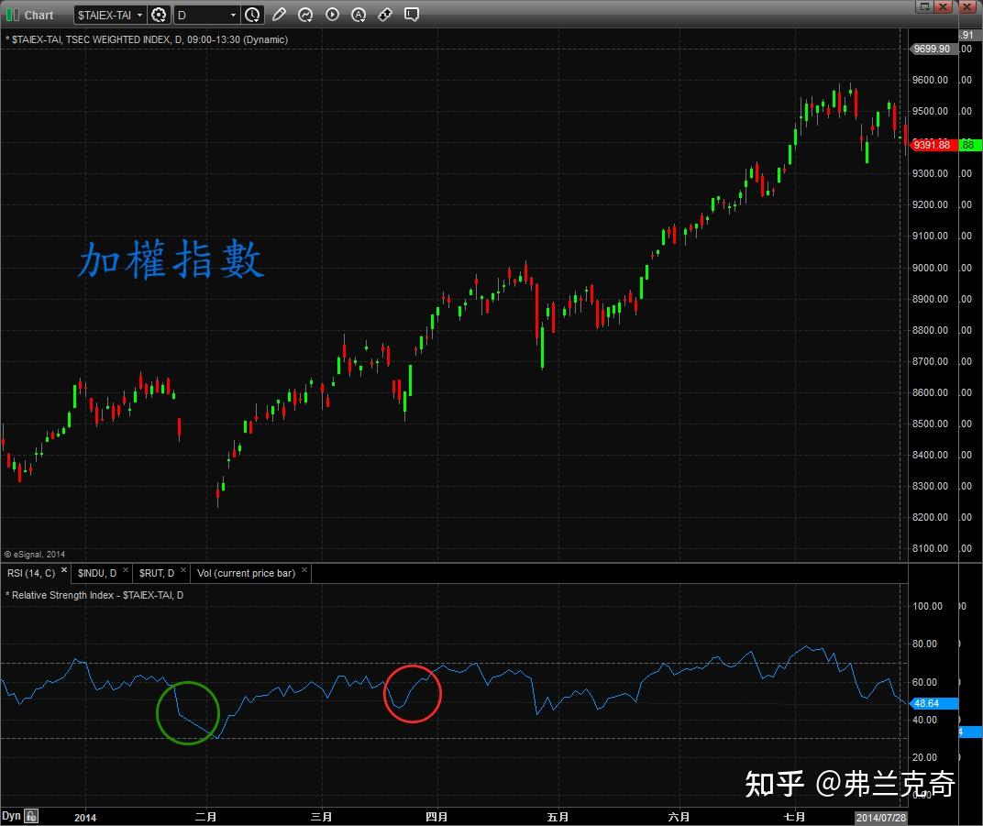The width and height of the screenshot is (983, 826).
Task: Click the Chart title text in toolbar
Action: click(39, 15)
